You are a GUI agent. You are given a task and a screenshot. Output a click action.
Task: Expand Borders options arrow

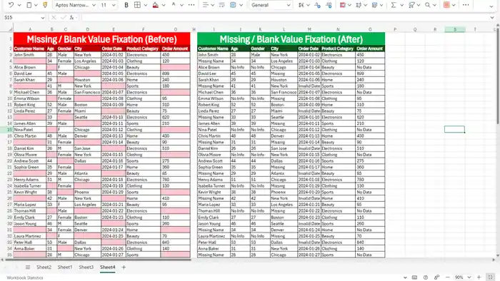pos(146,5)
